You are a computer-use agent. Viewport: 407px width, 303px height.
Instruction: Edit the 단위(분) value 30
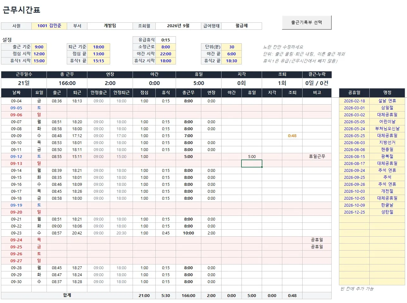232,47
